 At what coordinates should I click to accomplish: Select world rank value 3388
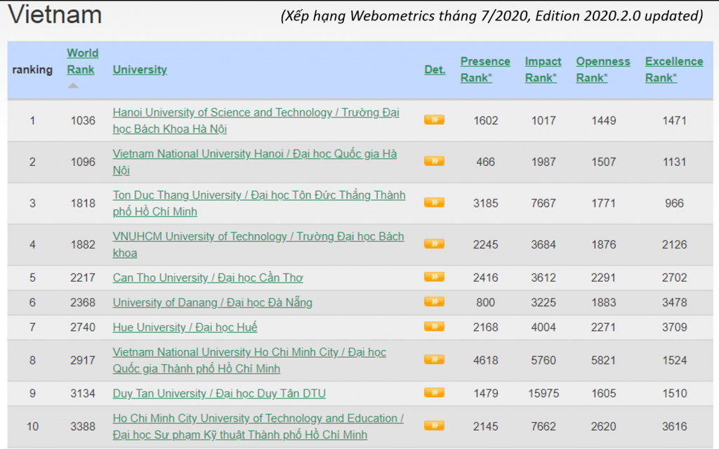83,427
